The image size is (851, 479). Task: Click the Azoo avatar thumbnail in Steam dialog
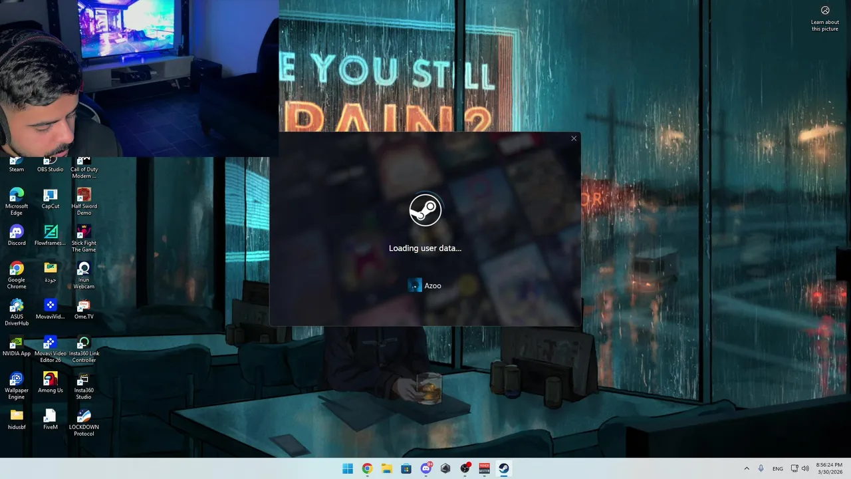[414, 285]
